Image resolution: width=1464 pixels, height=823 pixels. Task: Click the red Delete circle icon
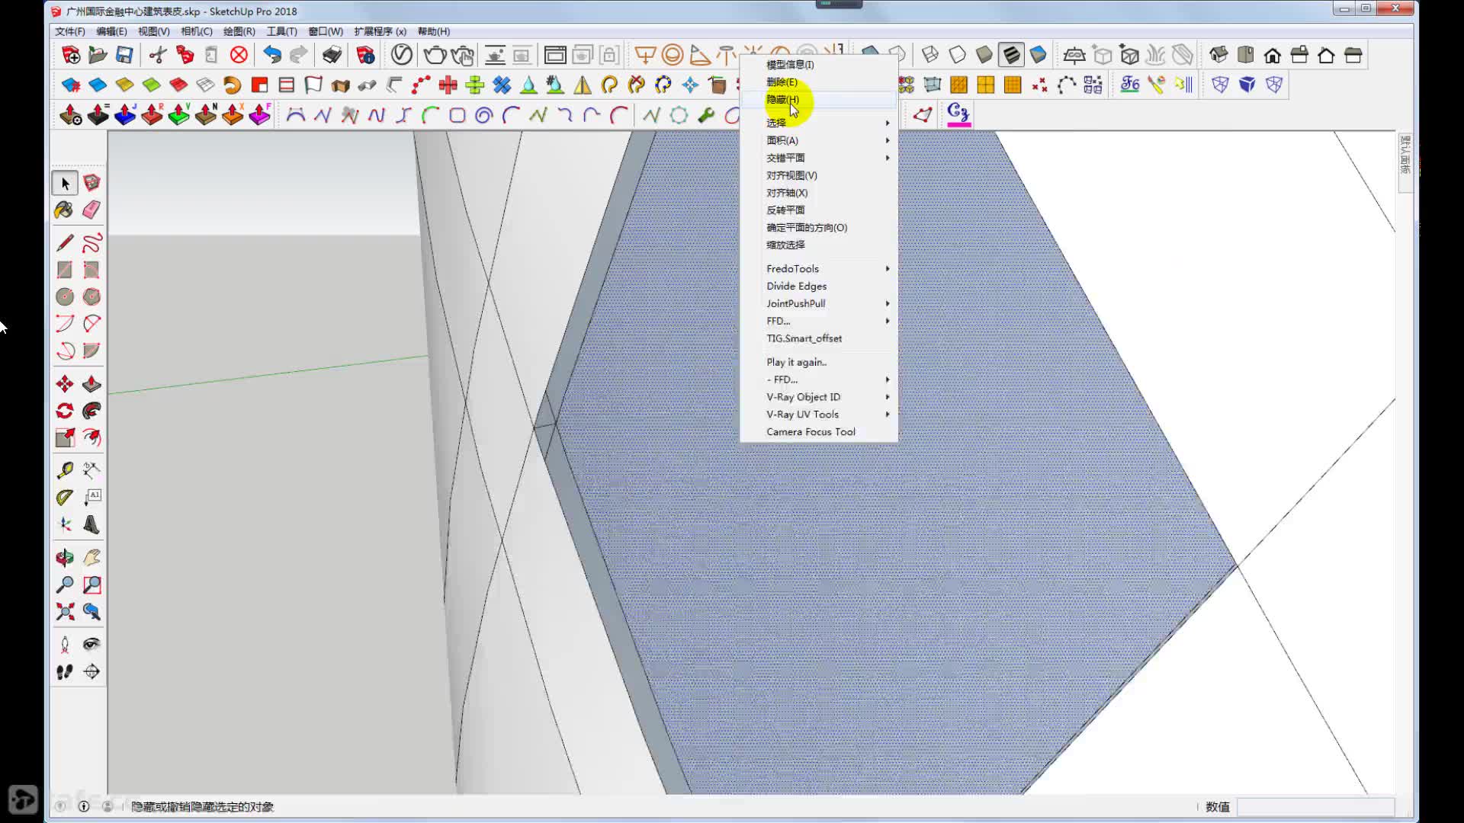[x=239, y=55]
